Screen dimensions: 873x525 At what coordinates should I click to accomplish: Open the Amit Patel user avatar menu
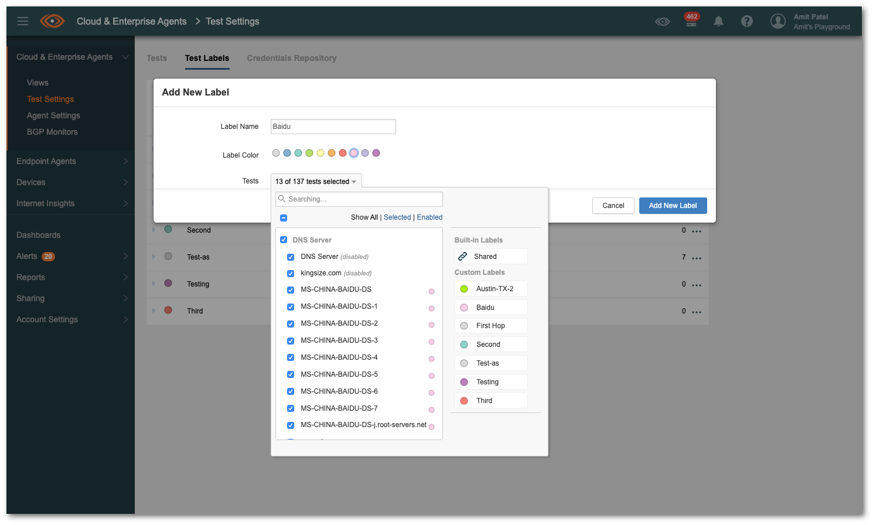click(x=778, y=21)
